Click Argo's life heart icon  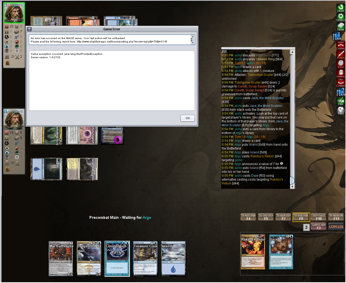7,26
